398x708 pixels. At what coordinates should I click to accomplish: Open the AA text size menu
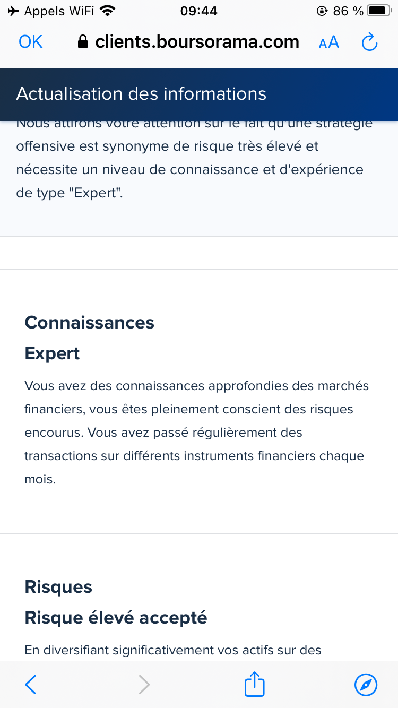328,42
